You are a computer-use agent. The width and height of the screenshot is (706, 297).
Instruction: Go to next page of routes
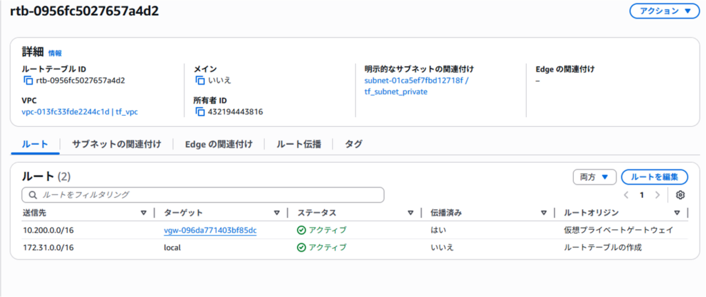click(657, 195)
